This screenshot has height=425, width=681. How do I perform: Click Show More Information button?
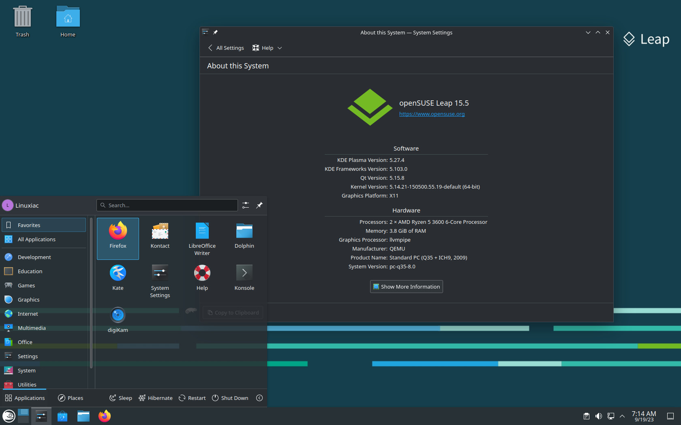coord(406,287)
